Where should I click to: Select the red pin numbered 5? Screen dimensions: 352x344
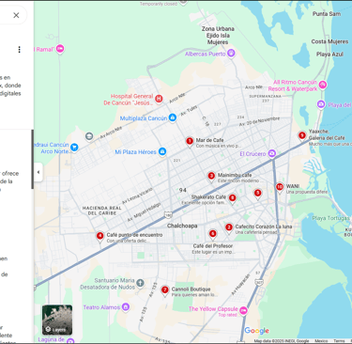[257, 194]
